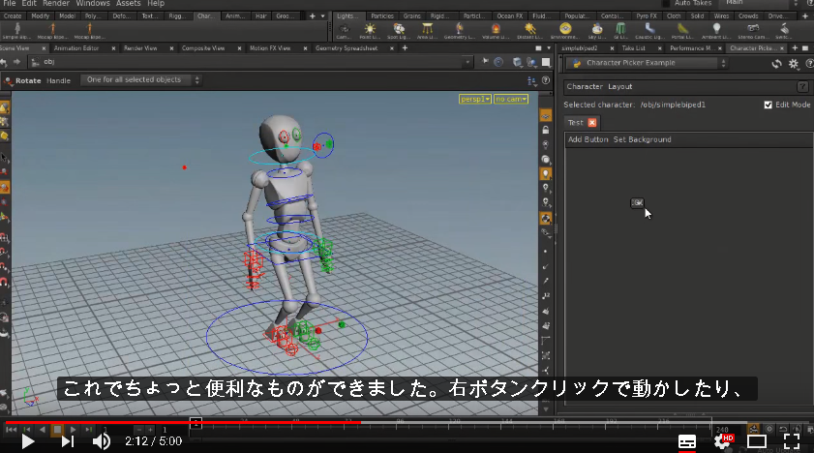Click the Character label in picker panel
Viewport: 814px width, 453px height.
click(x=585, y=87)
